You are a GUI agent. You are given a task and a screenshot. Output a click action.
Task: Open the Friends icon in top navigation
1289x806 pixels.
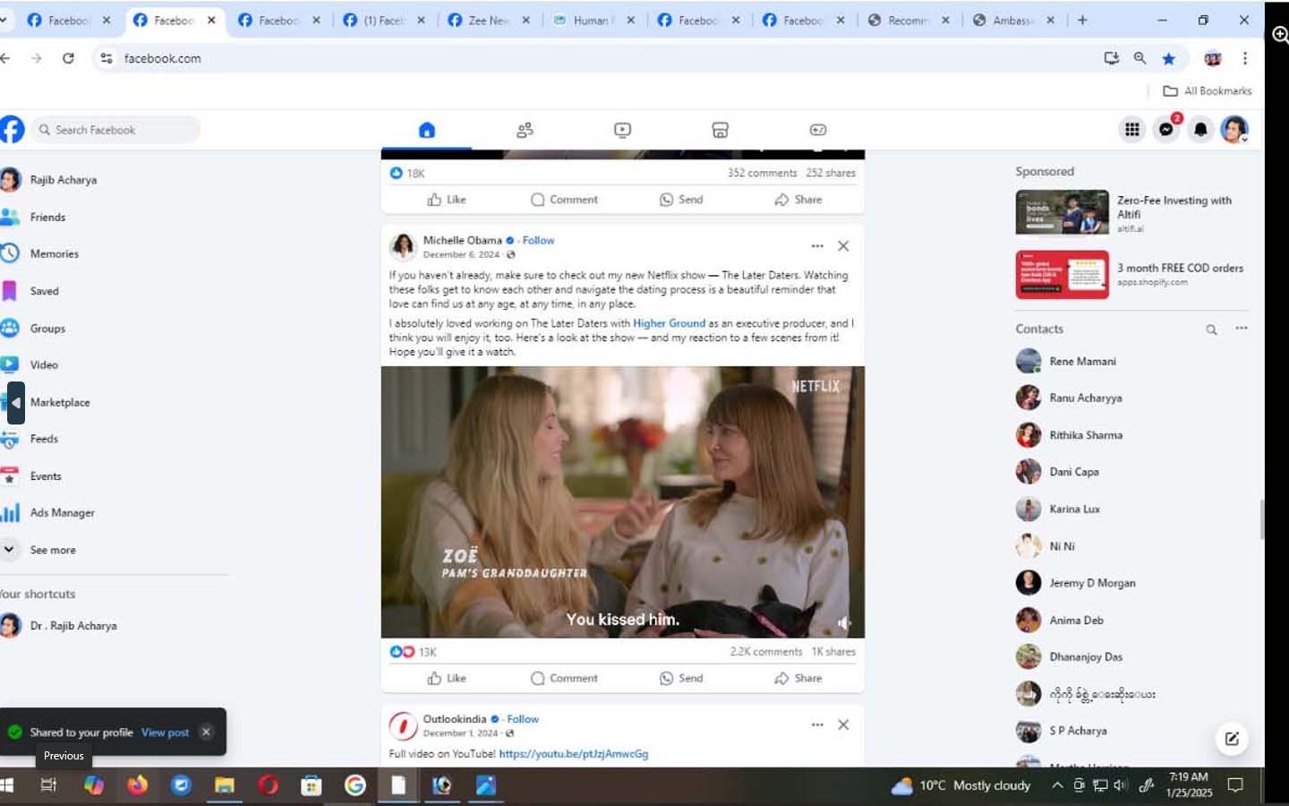coord(525,130)
